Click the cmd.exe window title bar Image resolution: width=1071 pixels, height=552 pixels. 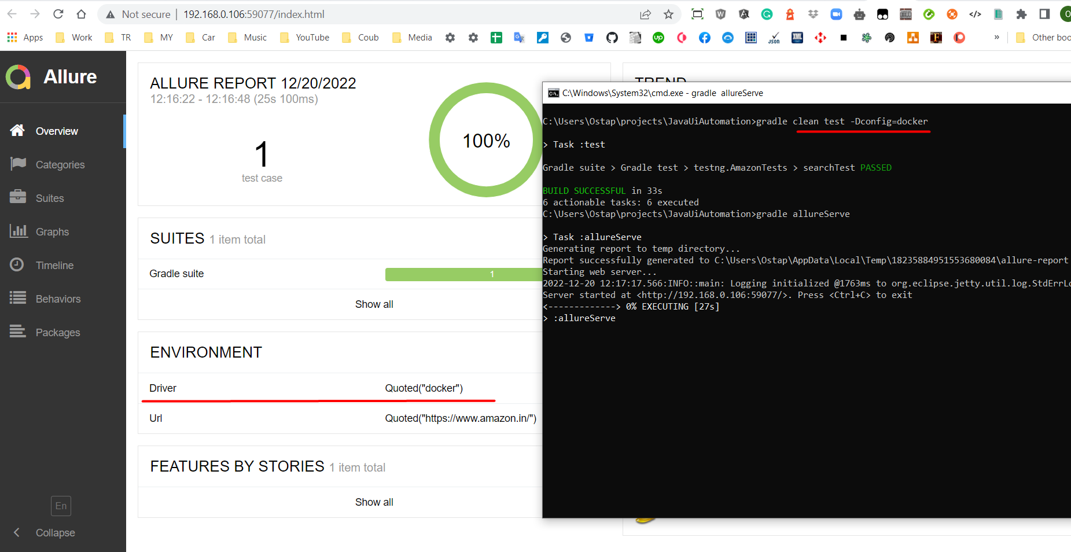point(807,93)
